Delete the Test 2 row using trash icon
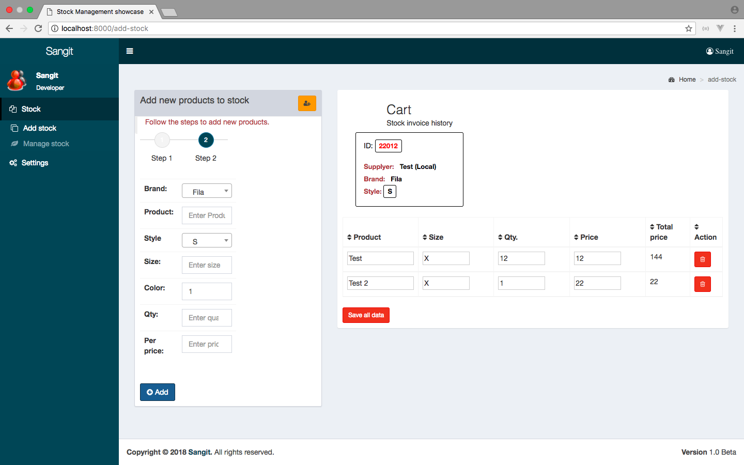The image size is (744, 465). tap(702, 284)
